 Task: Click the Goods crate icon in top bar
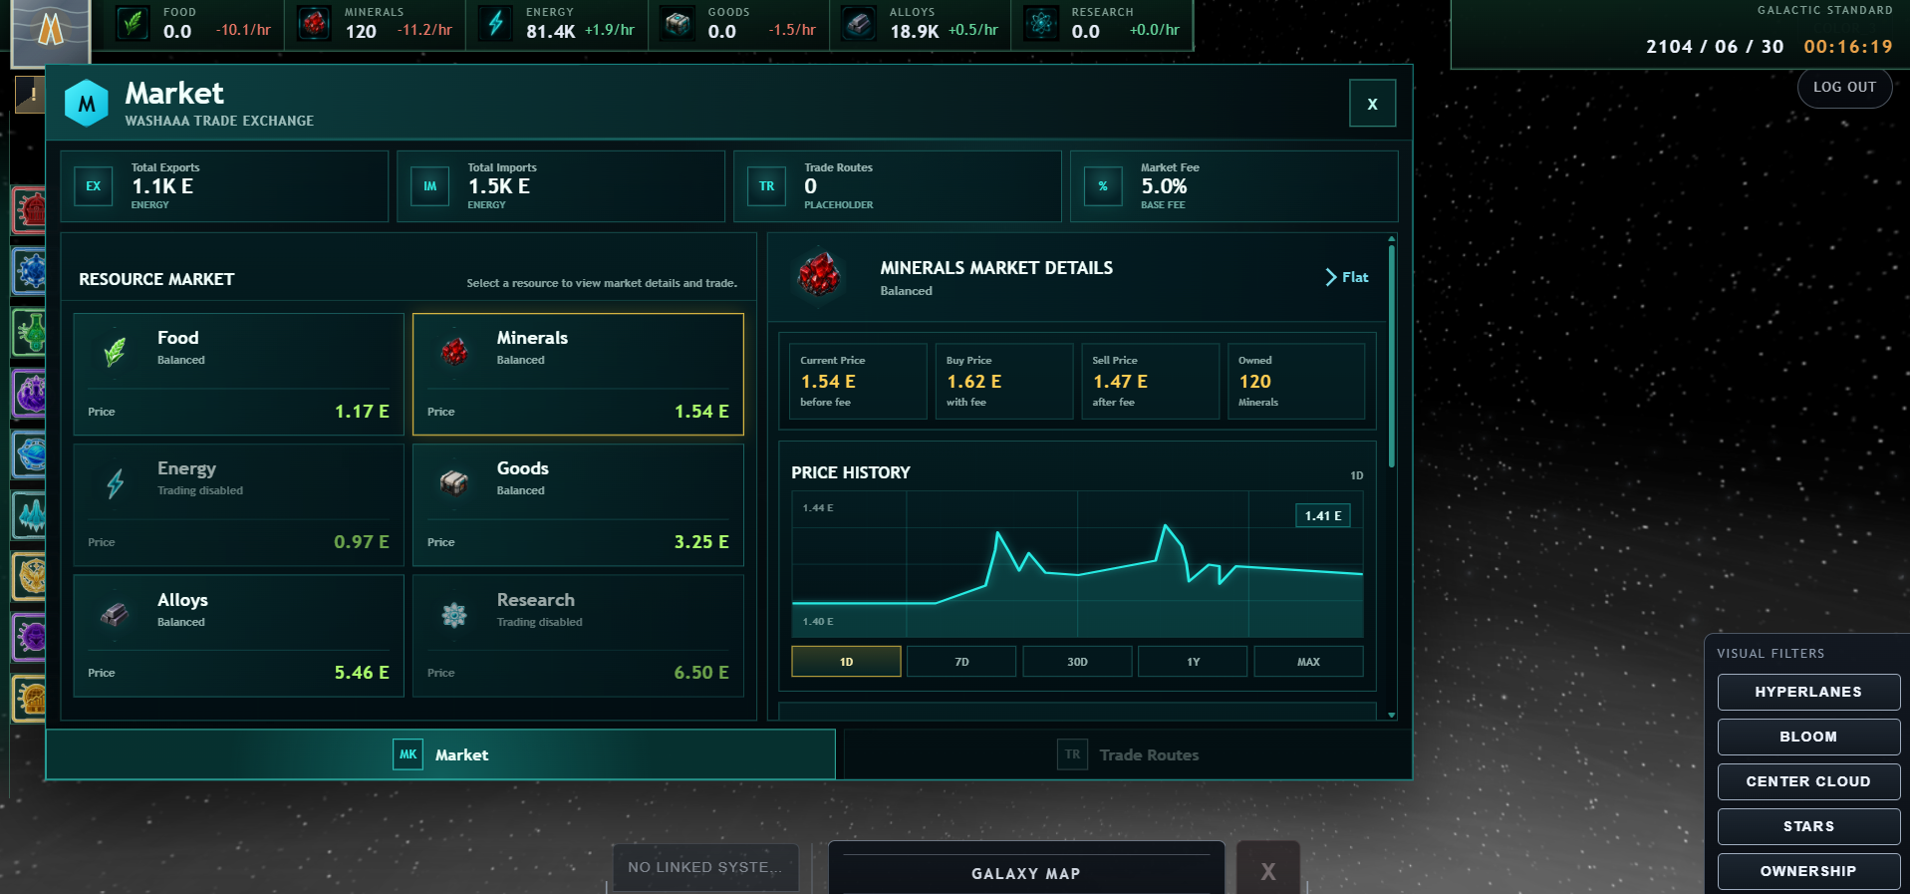tap(678, 22)
